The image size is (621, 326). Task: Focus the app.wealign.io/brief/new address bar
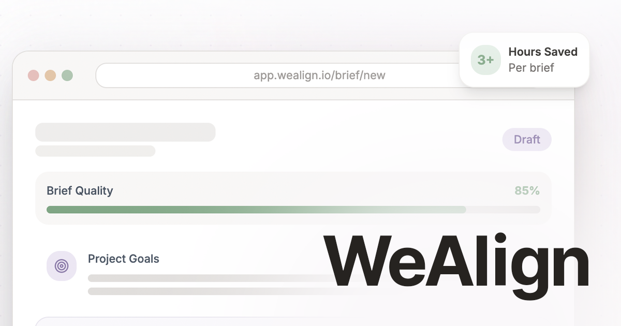pyautogui.click(x=319, y=76)
